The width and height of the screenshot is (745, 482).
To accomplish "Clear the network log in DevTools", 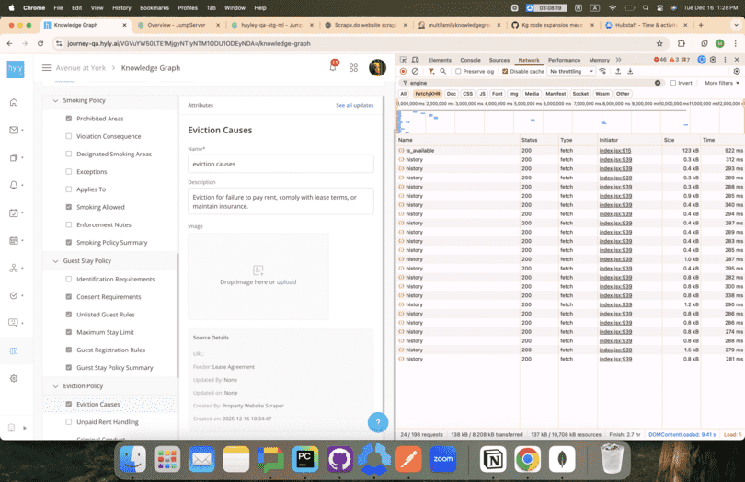I will click(x=415, y=71).
